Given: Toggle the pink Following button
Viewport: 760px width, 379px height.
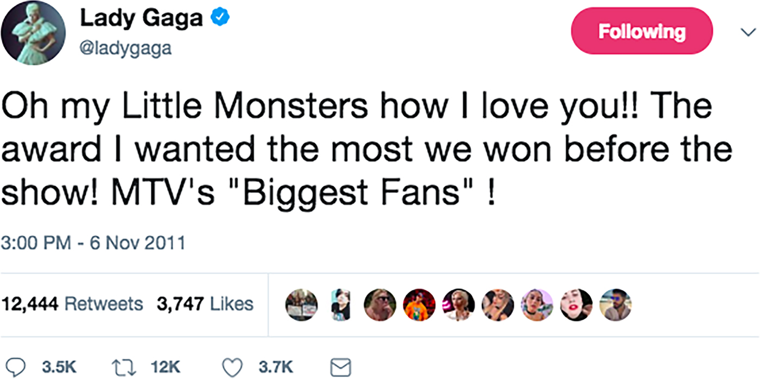Looking at the screenshot, I should (642, 31).
